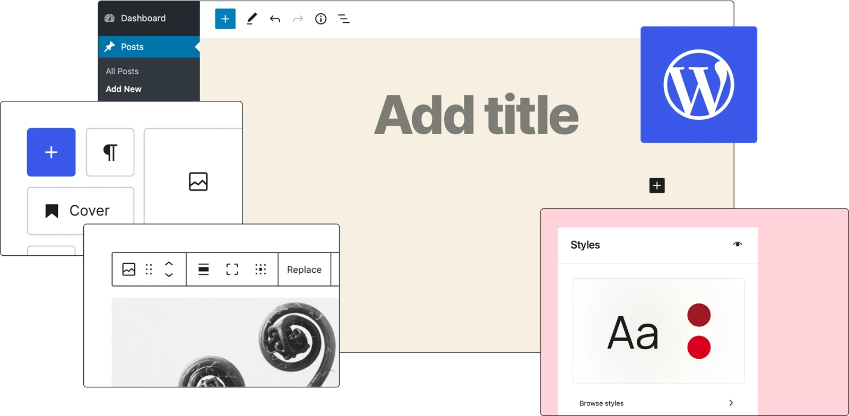This screenshot has width=849, height=416.
Task: Open the List View icon
Action: pos(344,19)
